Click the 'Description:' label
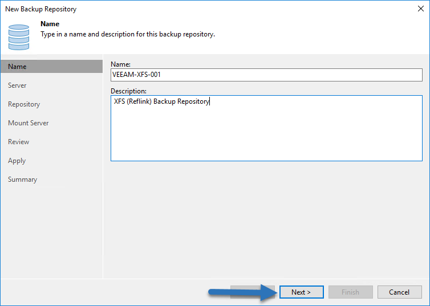Screen dimensions: 430x306 pos(129,91)
